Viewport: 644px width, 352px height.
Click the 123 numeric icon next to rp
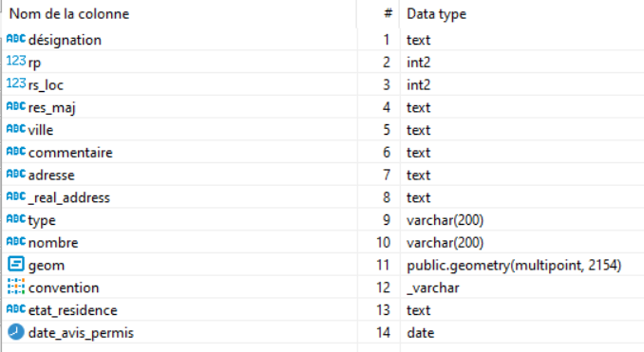point(16,61)
